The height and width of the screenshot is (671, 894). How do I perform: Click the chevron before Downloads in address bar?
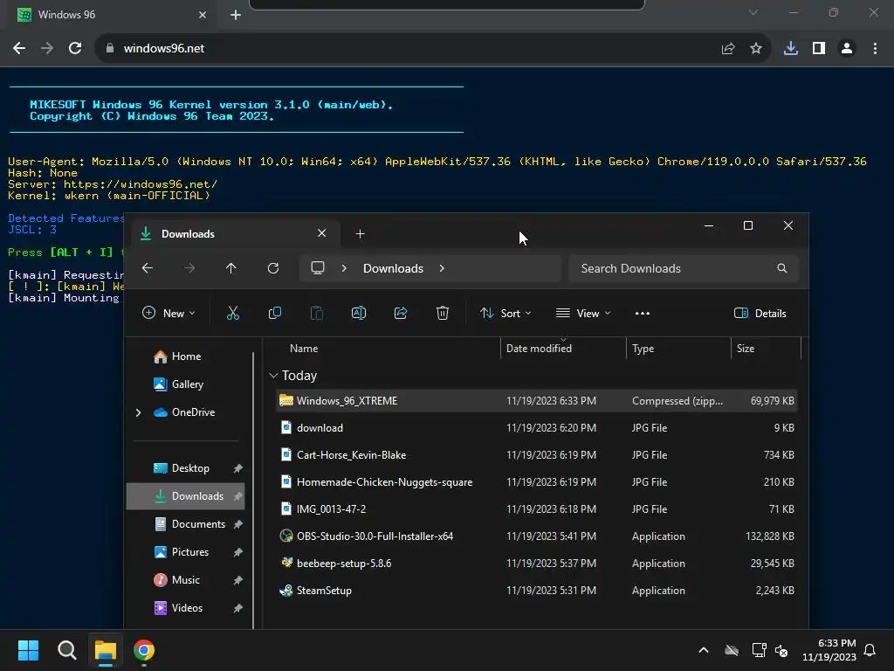pyautogui.click(x=344, y=268)
